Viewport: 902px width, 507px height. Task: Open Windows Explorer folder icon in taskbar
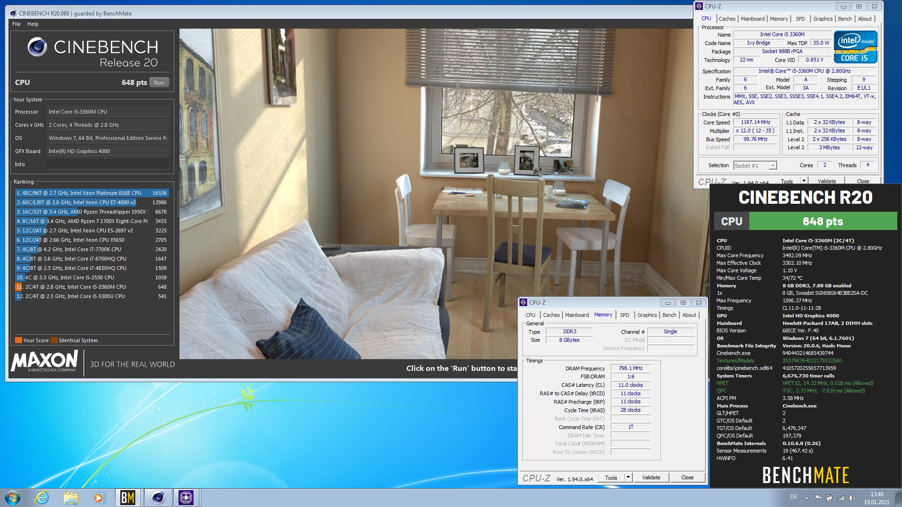[71, 497]
